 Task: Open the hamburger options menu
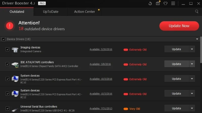173,4
